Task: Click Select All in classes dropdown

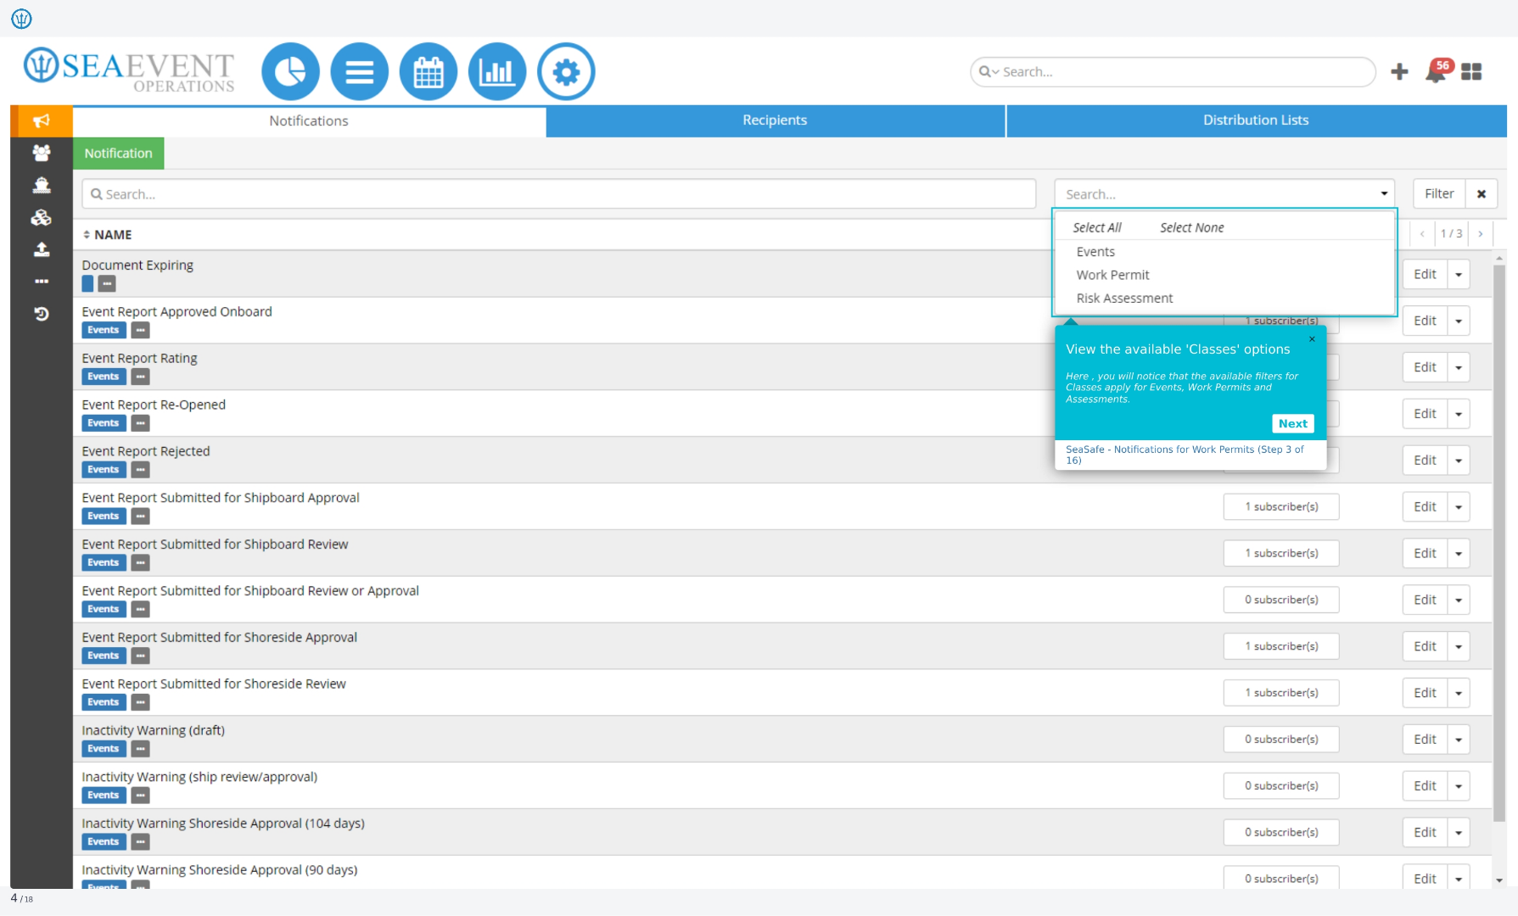Action: coord(1096,227)
